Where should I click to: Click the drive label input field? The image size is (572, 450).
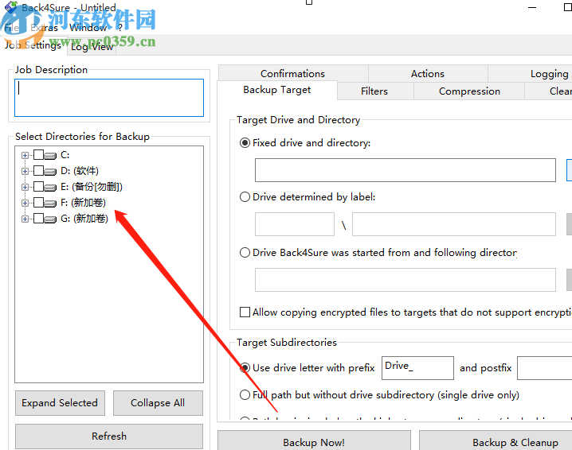click(x=295, y=224)
